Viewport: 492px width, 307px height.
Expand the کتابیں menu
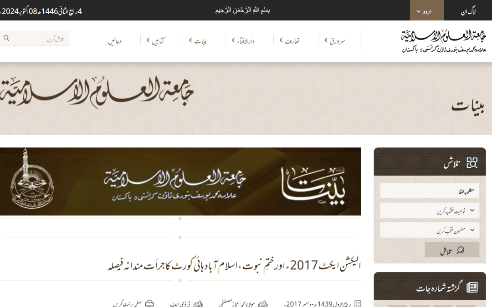(156, 41)
